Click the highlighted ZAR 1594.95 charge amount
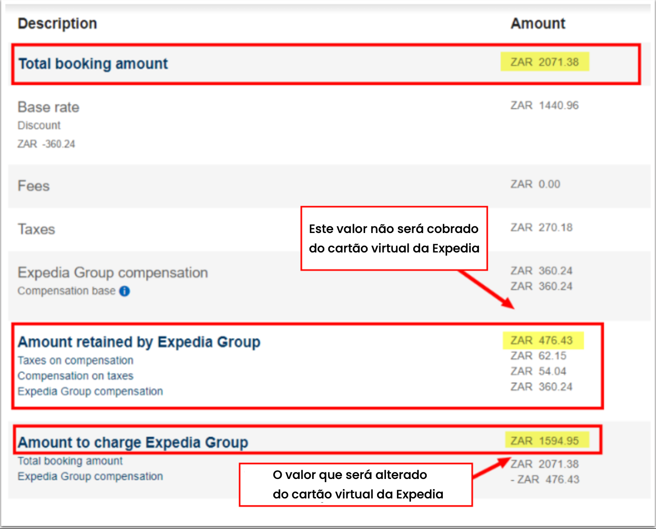Image resolution: width=656 pixels, height=529 pixels. 544,441
